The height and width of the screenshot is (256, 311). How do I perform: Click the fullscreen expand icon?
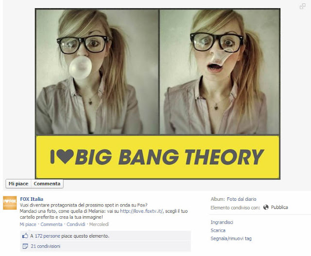(x=302, y=6)
